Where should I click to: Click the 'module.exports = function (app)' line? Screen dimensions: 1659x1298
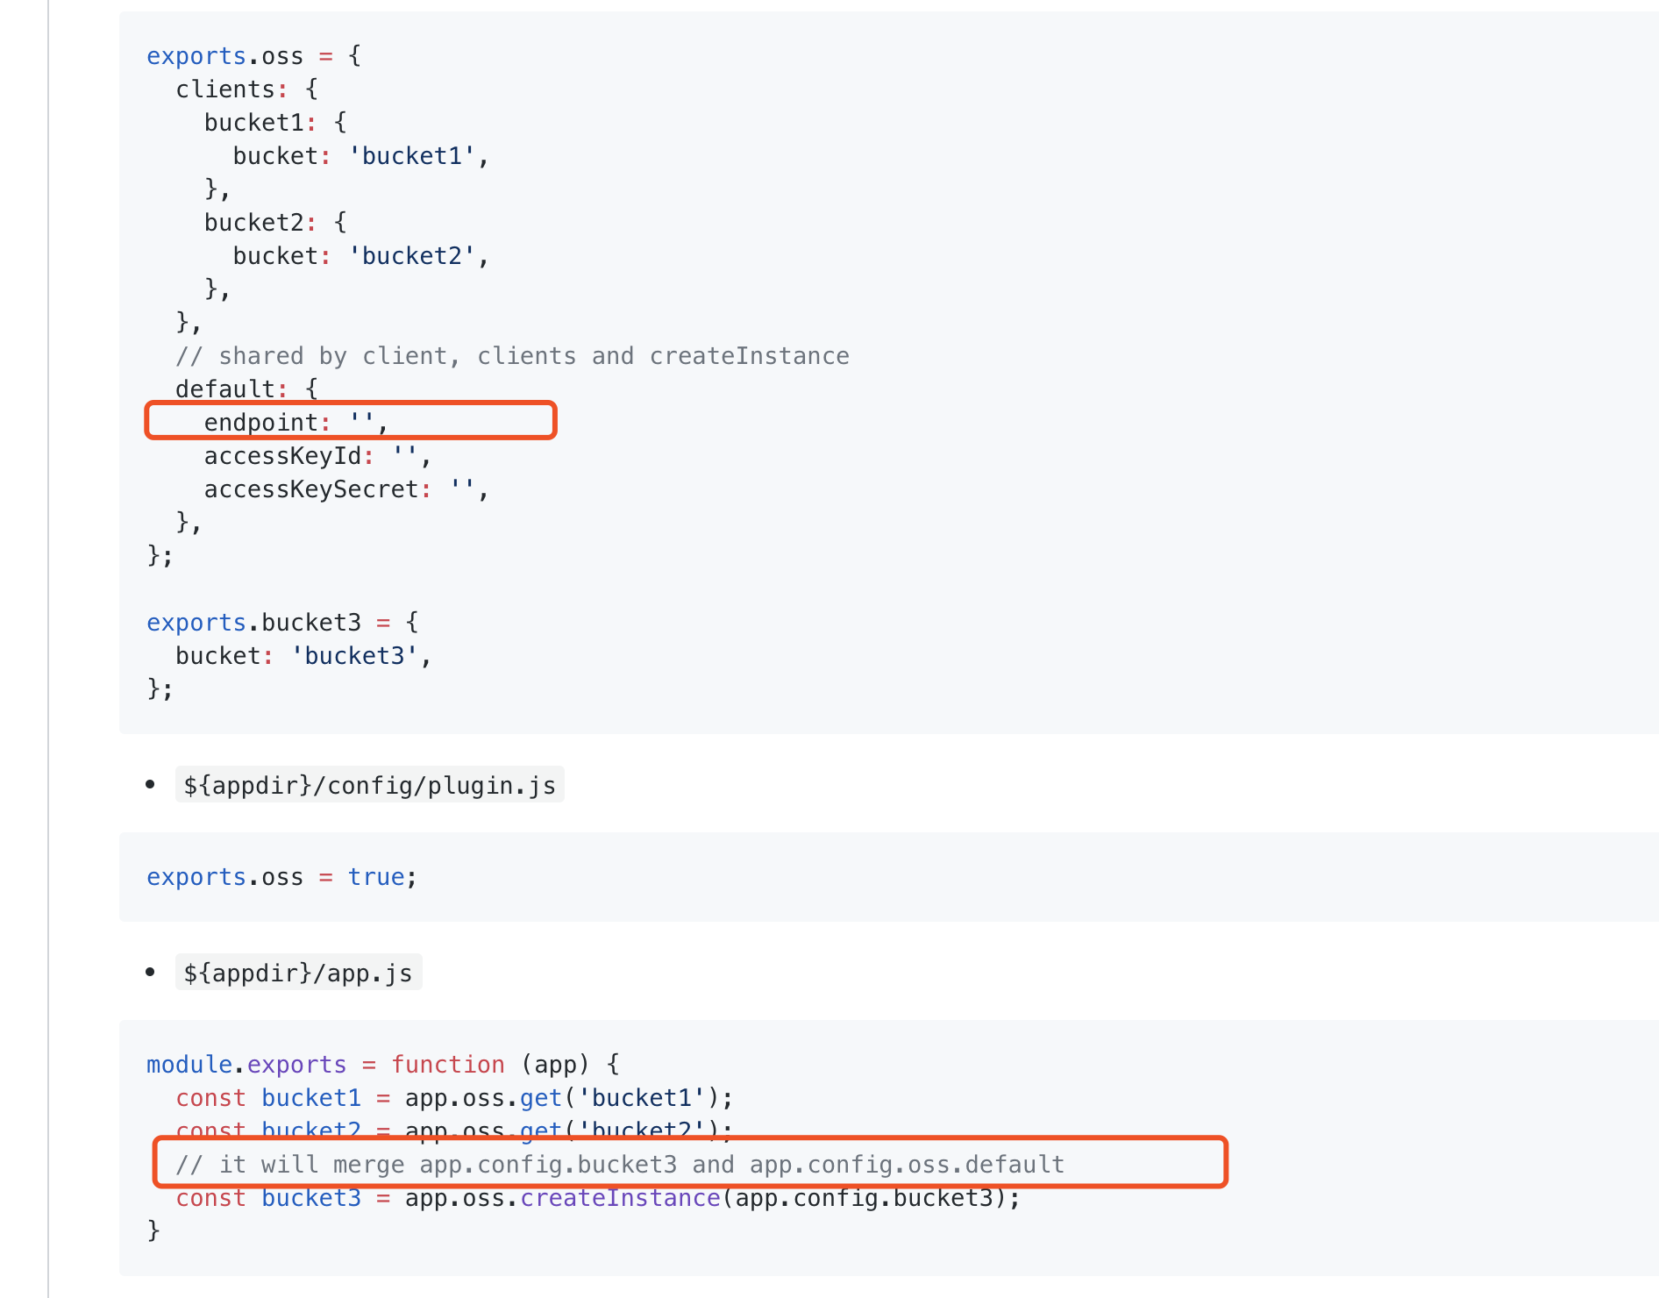point(383,1065)
